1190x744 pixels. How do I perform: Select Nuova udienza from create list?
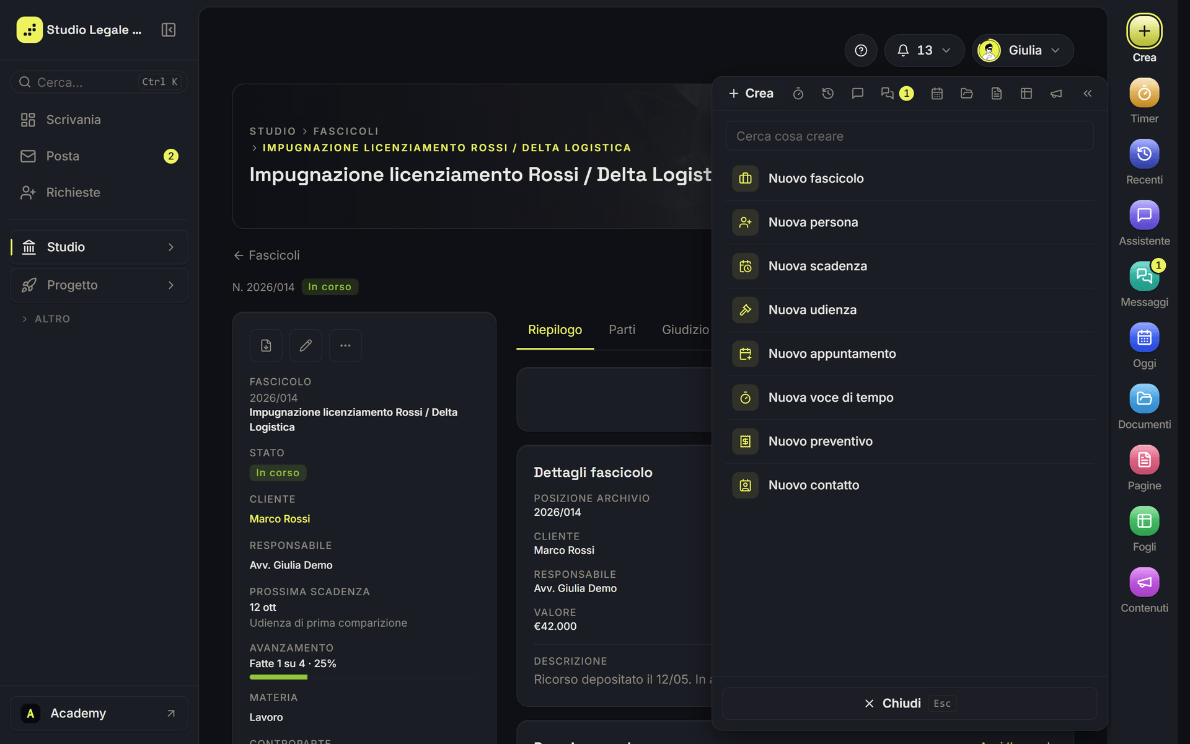coord(910,310)
